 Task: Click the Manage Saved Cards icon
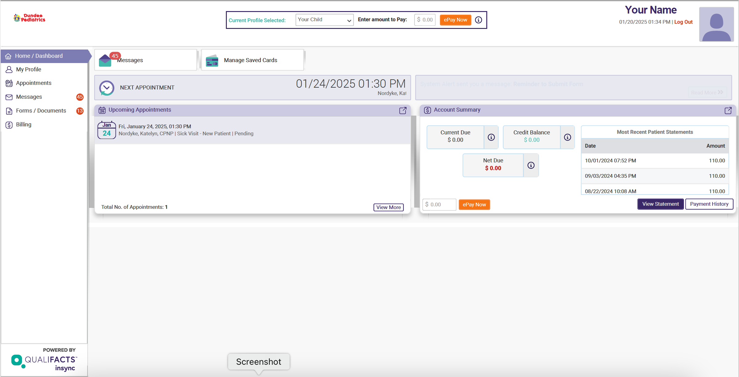click(212, 61)
